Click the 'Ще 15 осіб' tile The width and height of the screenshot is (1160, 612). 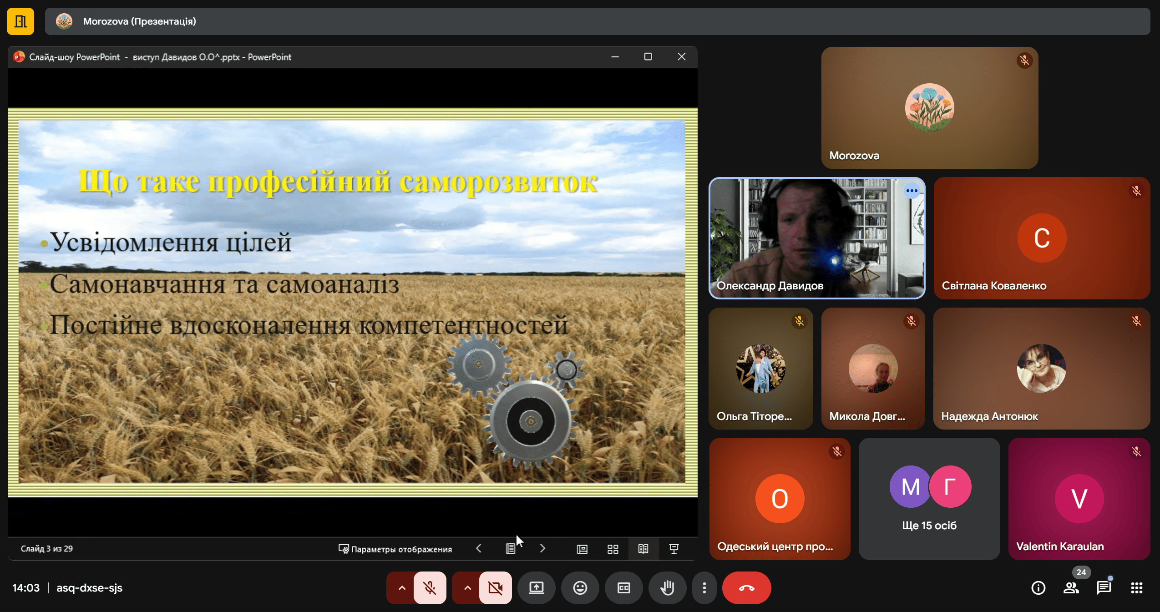(x=929, y=499)
